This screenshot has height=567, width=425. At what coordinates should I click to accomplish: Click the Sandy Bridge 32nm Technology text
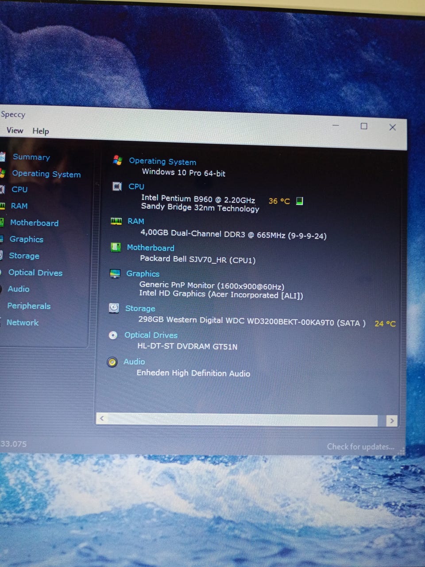200,208
